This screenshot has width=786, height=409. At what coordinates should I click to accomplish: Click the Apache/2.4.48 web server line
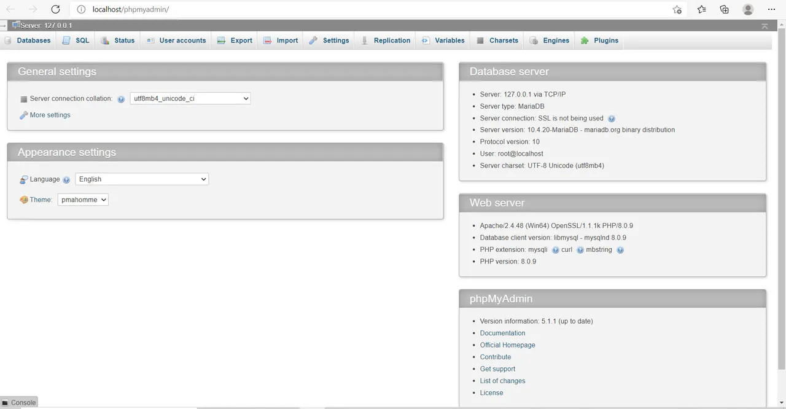(x=556, y=226)
